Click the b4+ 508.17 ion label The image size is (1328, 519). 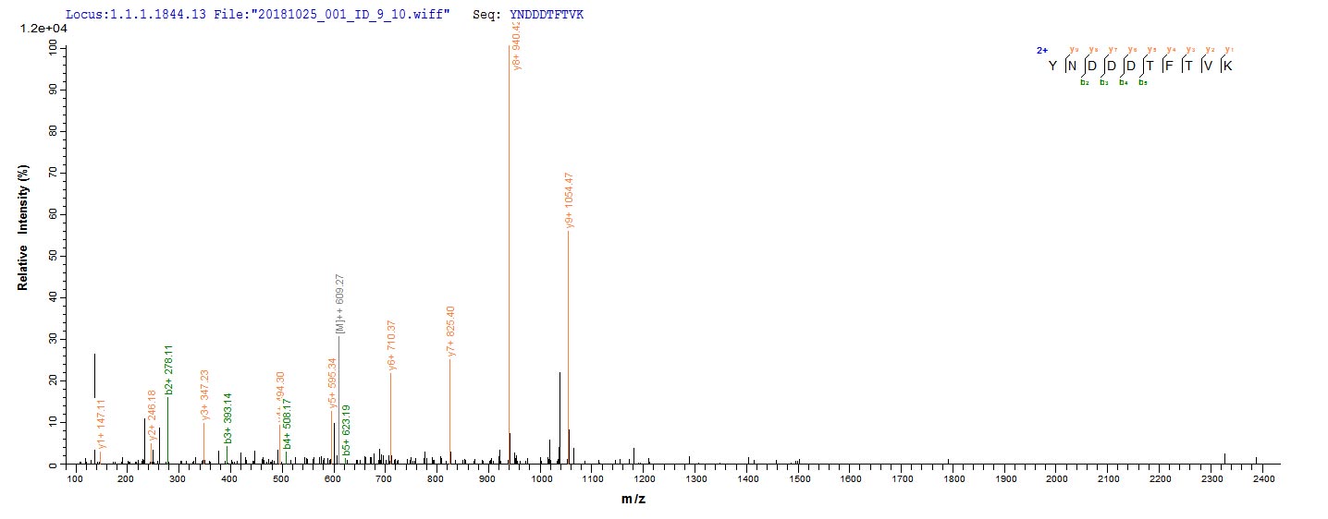coord(288,429)
